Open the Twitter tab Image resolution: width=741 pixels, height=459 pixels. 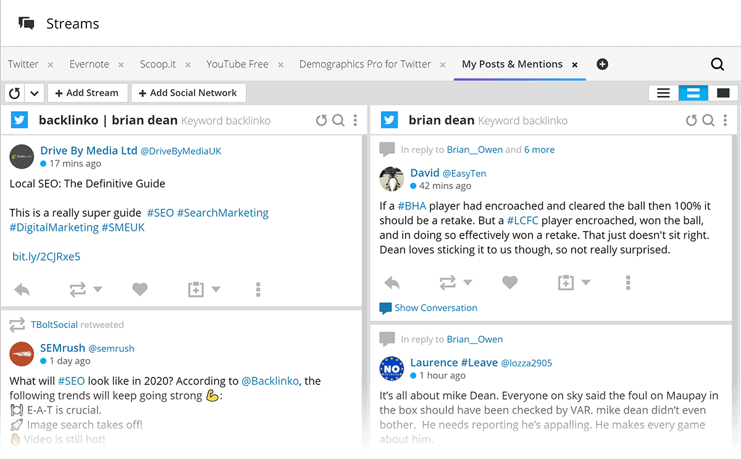(23, 64)
